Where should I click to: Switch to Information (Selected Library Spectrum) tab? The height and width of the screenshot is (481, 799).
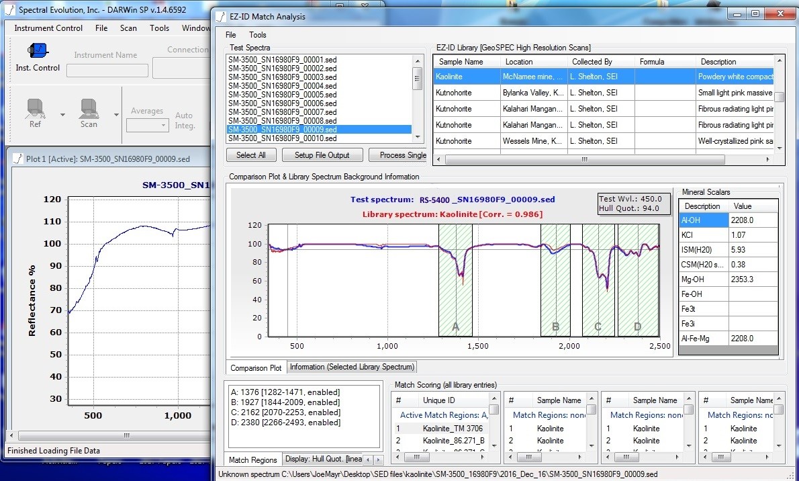353,367
